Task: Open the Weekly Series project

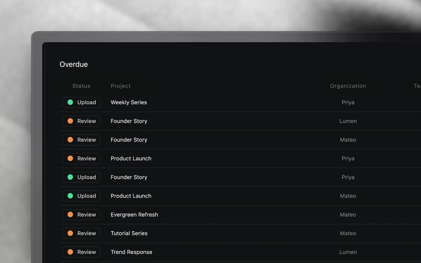Action: 129,102
